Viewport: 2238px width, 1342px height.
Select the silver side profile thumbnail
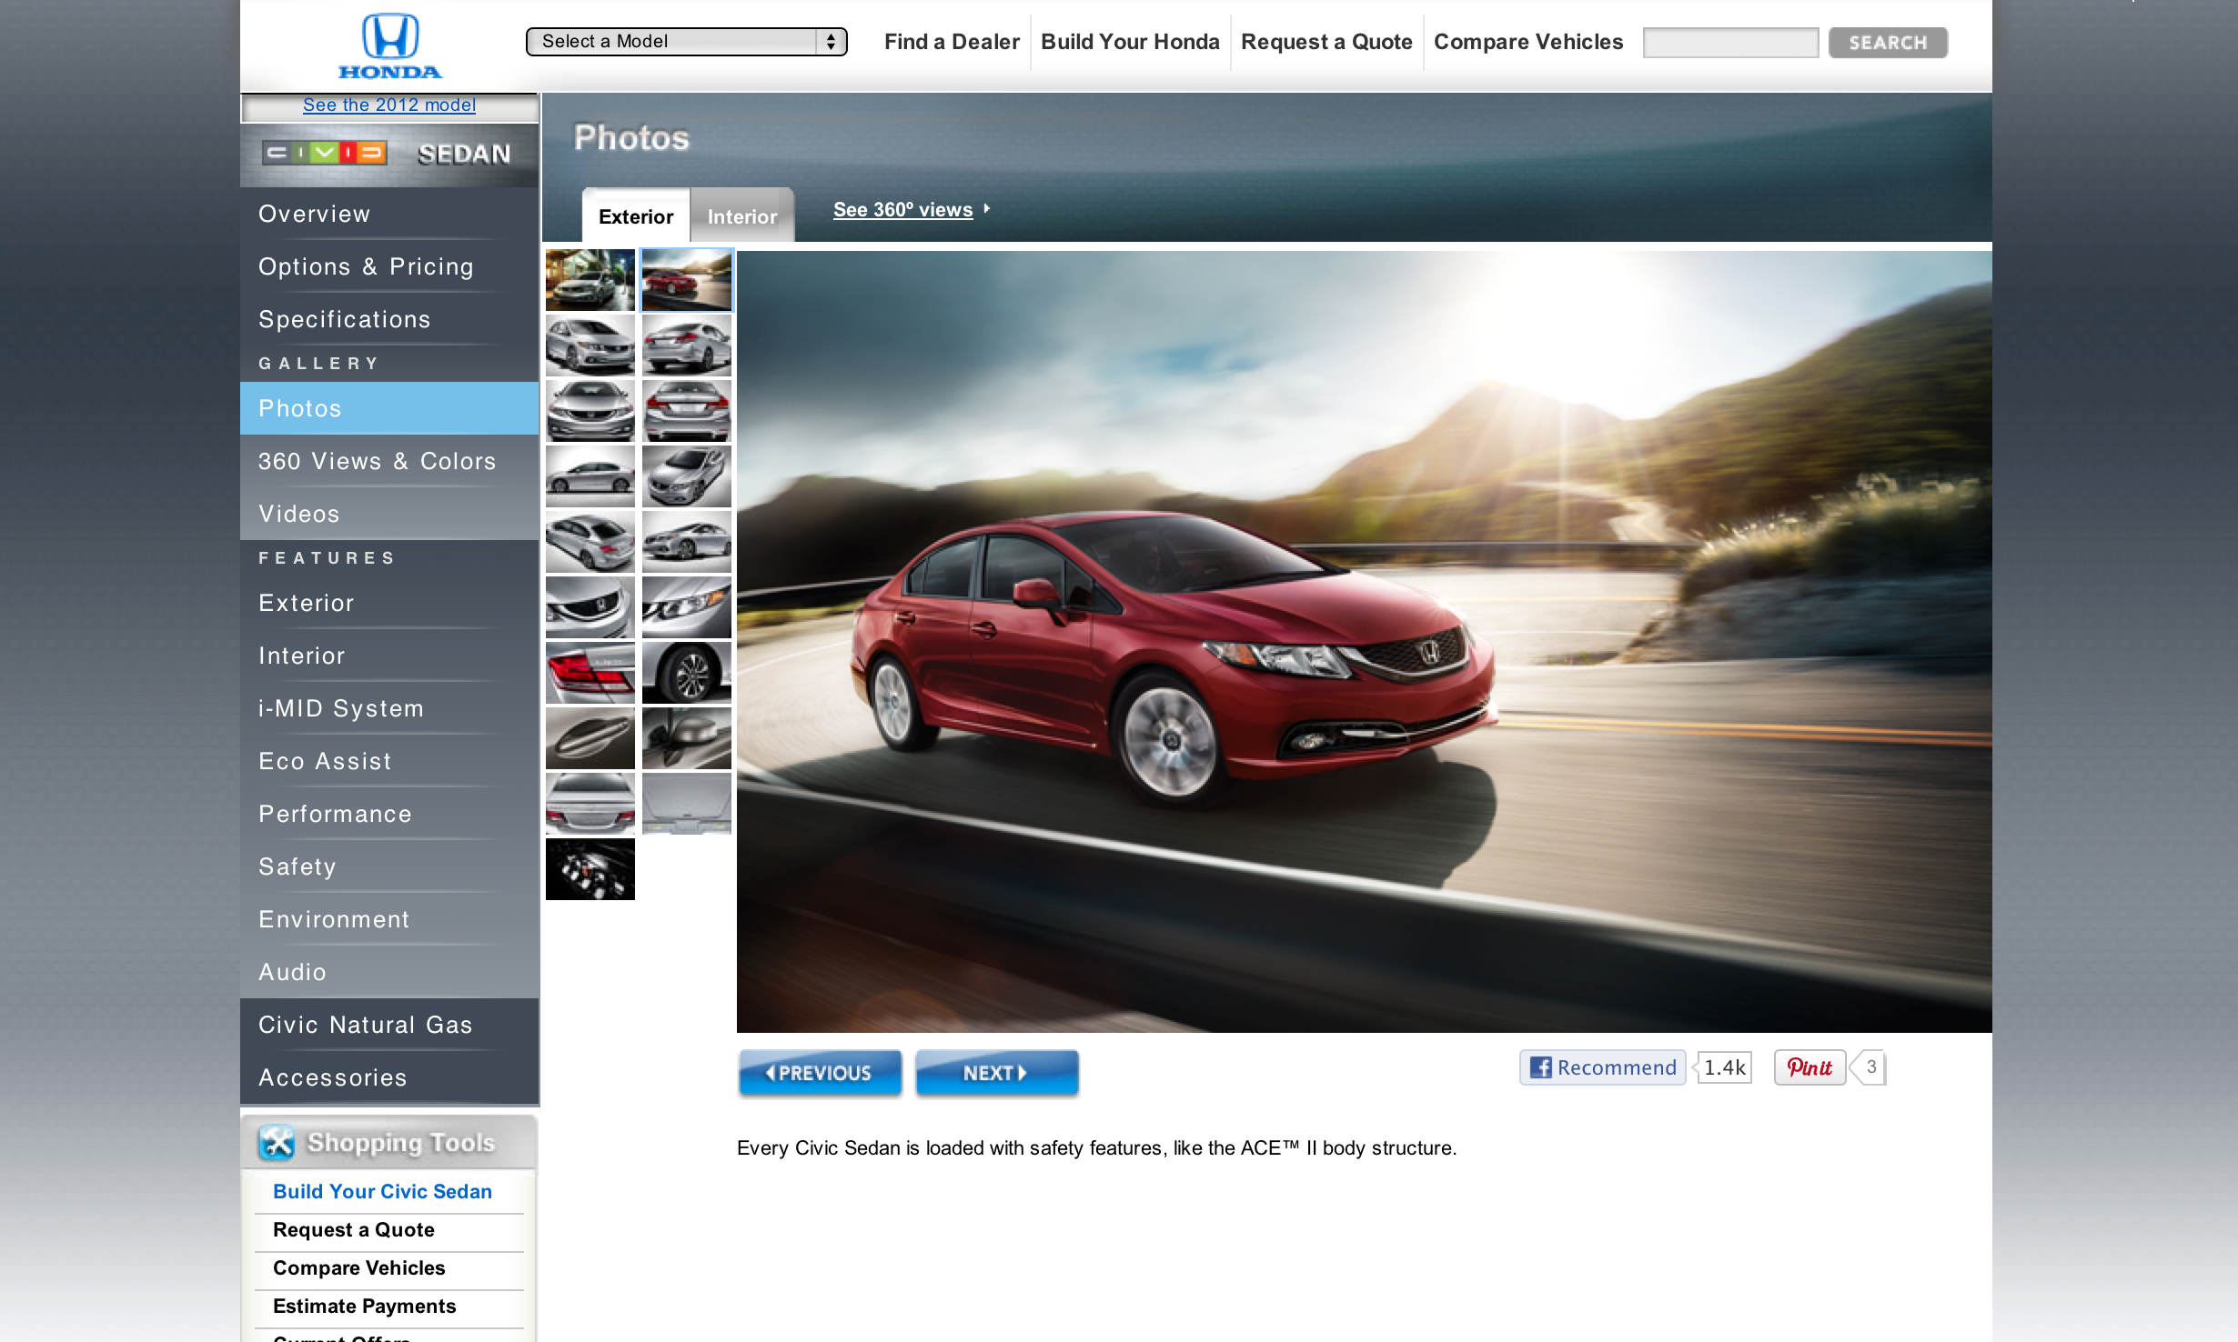tap(590, 476)
